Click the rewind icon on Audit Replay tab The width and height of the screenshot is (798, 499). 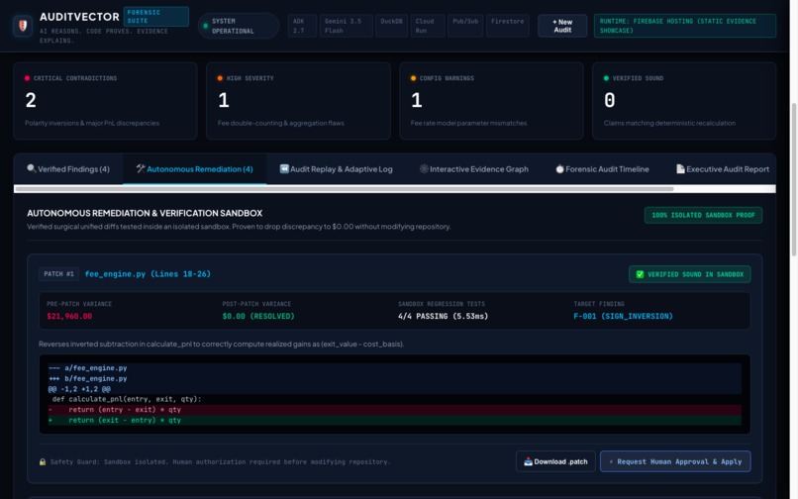coord(284,168)
